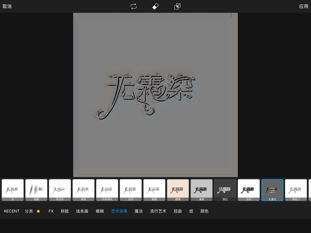Image resolution: width=311 pixels, height=233 pixels.
Task: Click the overlapping squares blend icon
Action: point(177,6)
